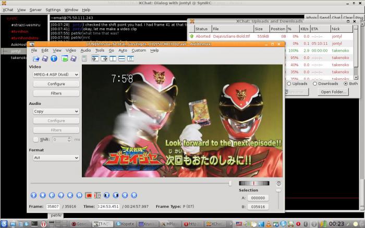Viewport: 365px width, 228px height.
Task: Click the Time input field 24:53.451
Action: pyautogui.click(x=108, y=207)
